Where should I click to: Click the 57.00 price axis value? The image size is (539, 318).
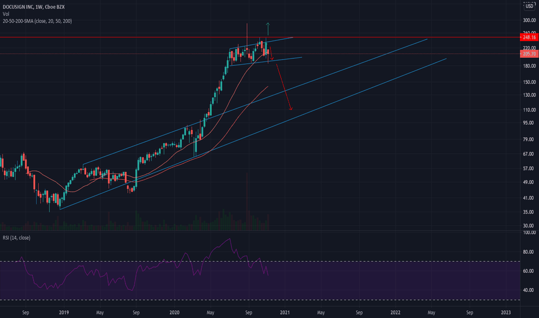(x=529, y=168)
